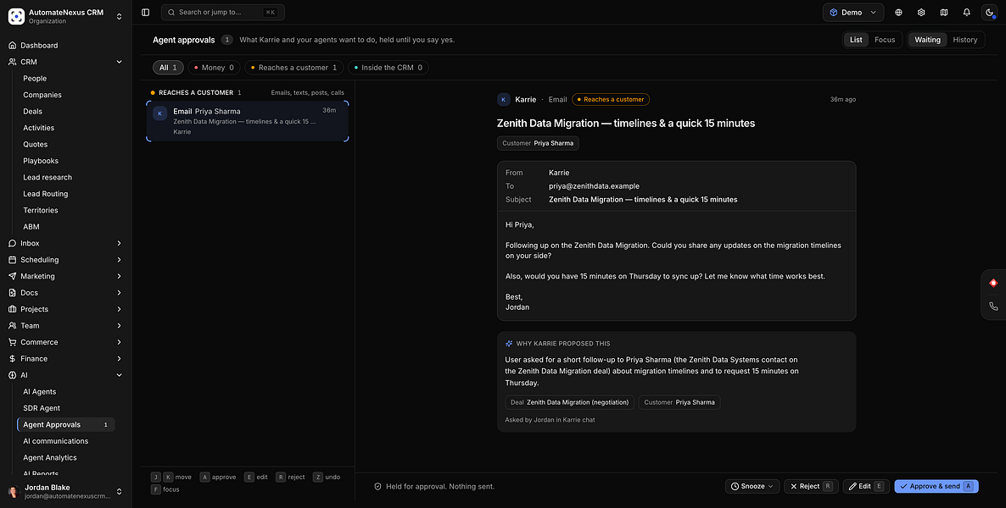The width and height of the screenshot is (1006, 508).
Task: Toggle the dark mode moon icon
Action: click(x=989, y=12)
